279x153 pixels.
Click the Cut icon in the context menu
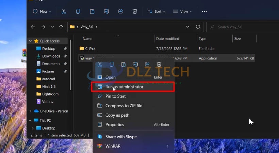100,64
